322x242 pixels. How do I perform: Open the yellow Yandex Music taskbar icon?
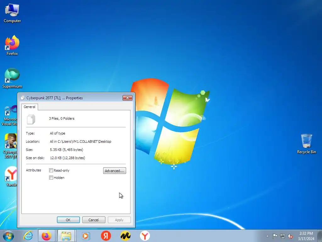point(125,236)
